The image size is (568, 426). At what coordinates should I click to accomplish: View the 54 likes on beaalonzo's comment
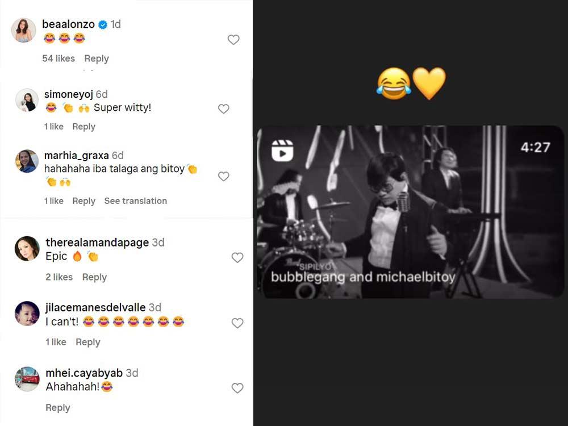coord(59,59)
